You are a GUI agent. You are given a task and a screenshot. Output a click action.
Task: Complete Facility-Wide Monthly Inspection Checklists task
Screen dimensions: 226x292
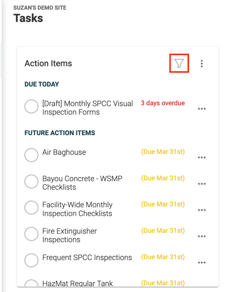coord(31,208)
